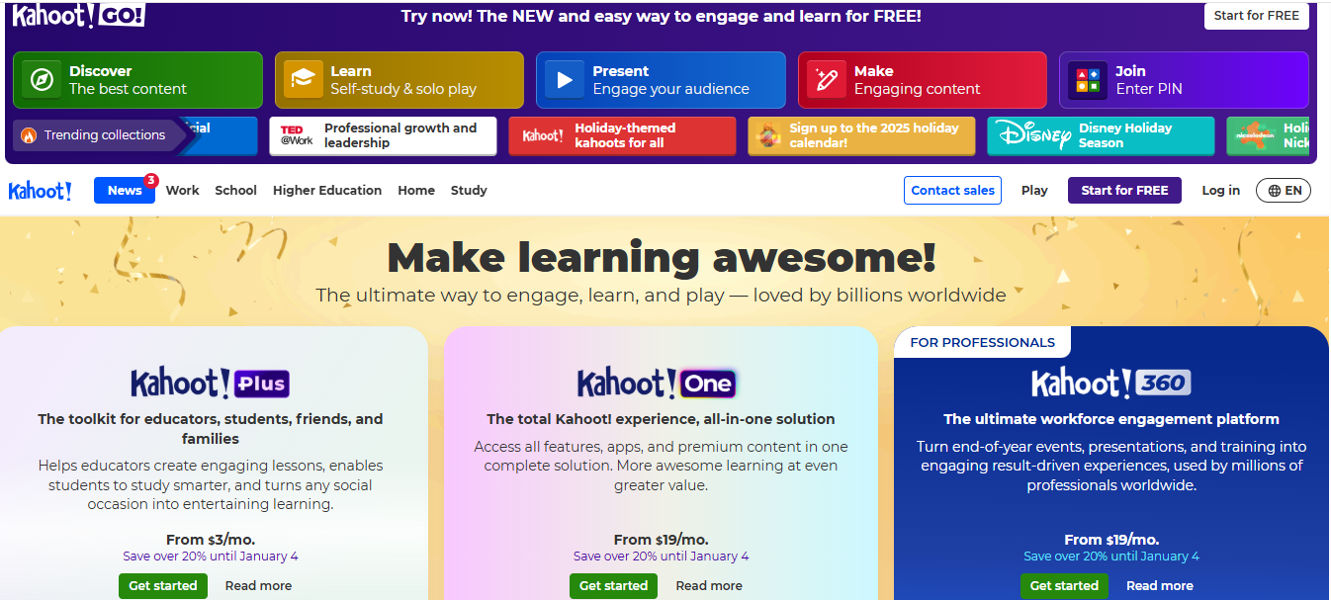Click the Make pencil icon

click(x=826, y=80)
